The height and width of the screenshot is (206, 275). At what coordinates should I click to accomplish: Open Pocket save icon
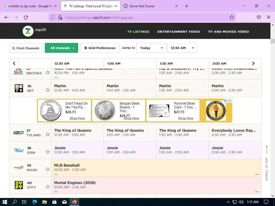tap(259, 17)
